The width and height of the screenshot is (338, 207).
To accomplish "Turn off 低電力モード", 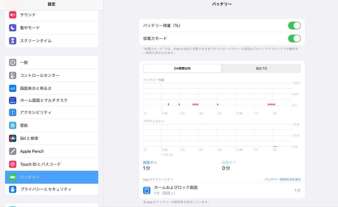I will click(x=294, y=38).
